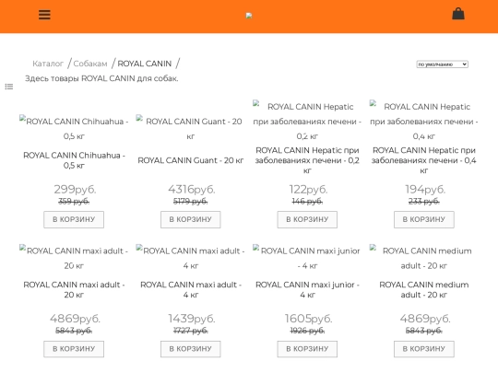
Task: Click the 194руб. price
Action: tap(425, 190)
